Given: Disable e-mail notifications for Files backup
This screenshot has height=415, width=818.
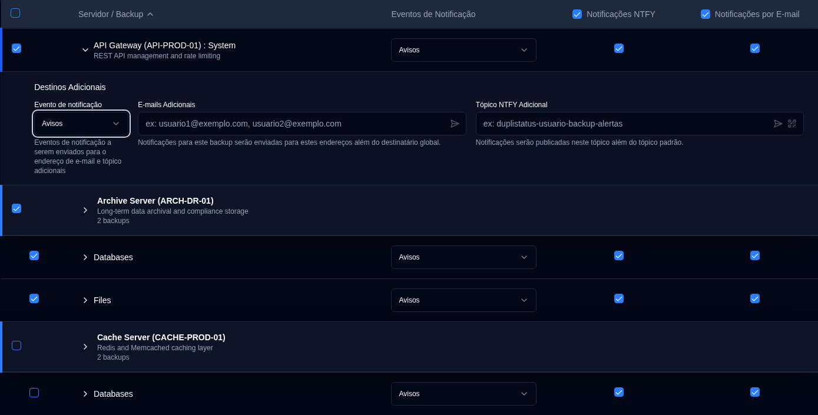Looking at the screenshot, I should click(755, 298).
